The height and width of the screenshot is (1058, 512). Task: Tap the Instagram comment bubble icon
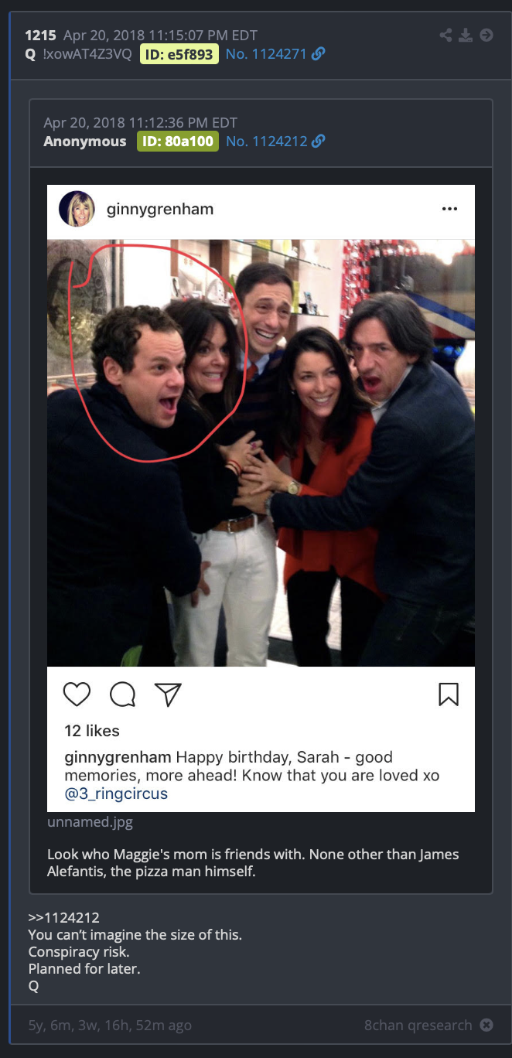[x=122, y=695]
